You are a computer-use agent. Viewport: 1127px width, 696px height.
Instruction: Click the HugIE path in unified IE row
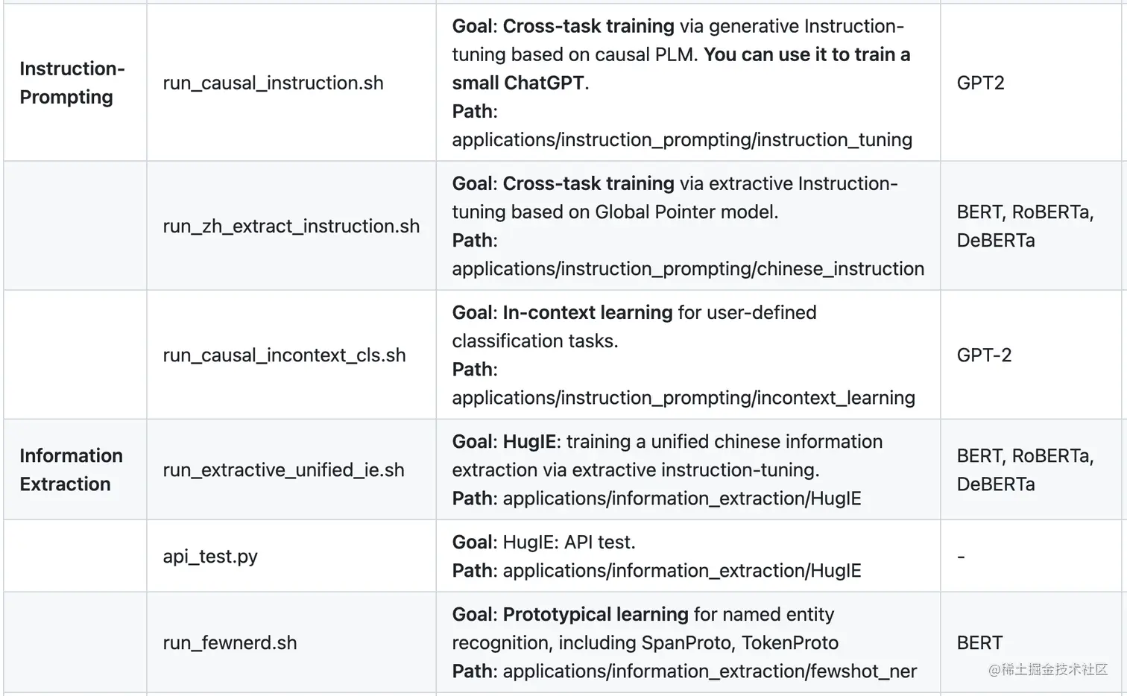681,498
